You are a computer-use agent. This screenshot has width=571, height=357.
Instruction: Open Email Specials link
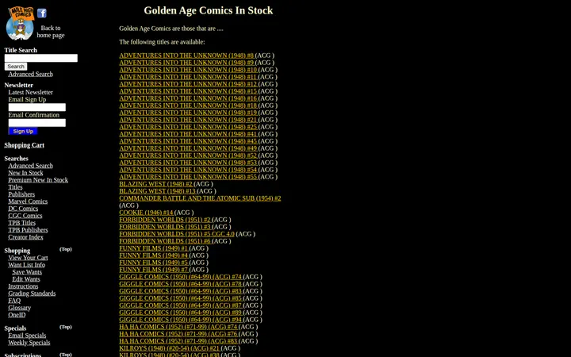27,336
